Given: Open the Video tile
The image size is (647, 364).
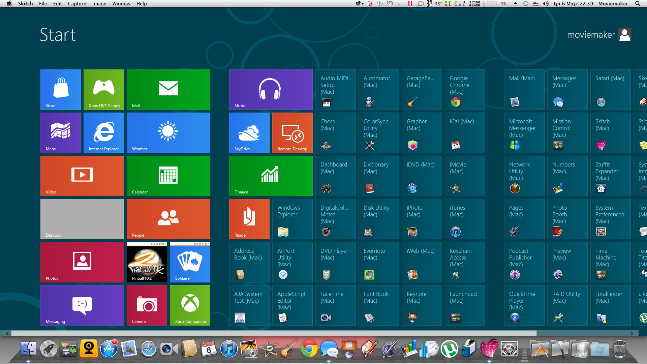Looking at the screenshot, I should 82,176.
